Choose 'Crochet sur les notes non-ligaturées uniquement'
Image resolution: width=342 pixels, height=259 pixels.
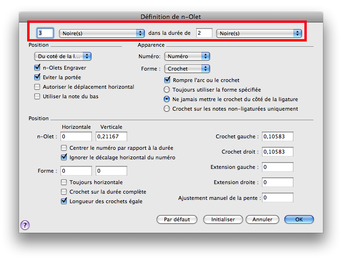click(167, 109)
